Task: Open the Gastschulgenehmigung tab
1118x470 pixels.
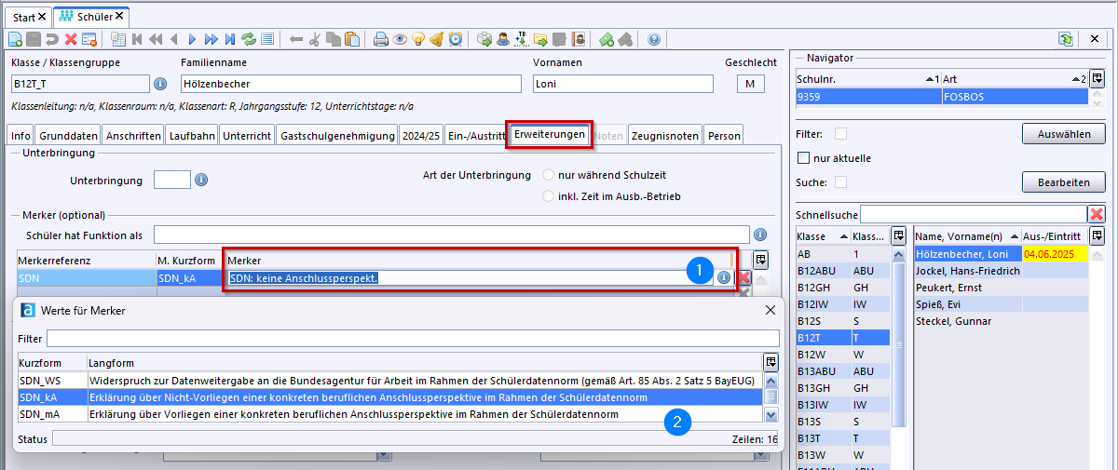Action: 337,136
